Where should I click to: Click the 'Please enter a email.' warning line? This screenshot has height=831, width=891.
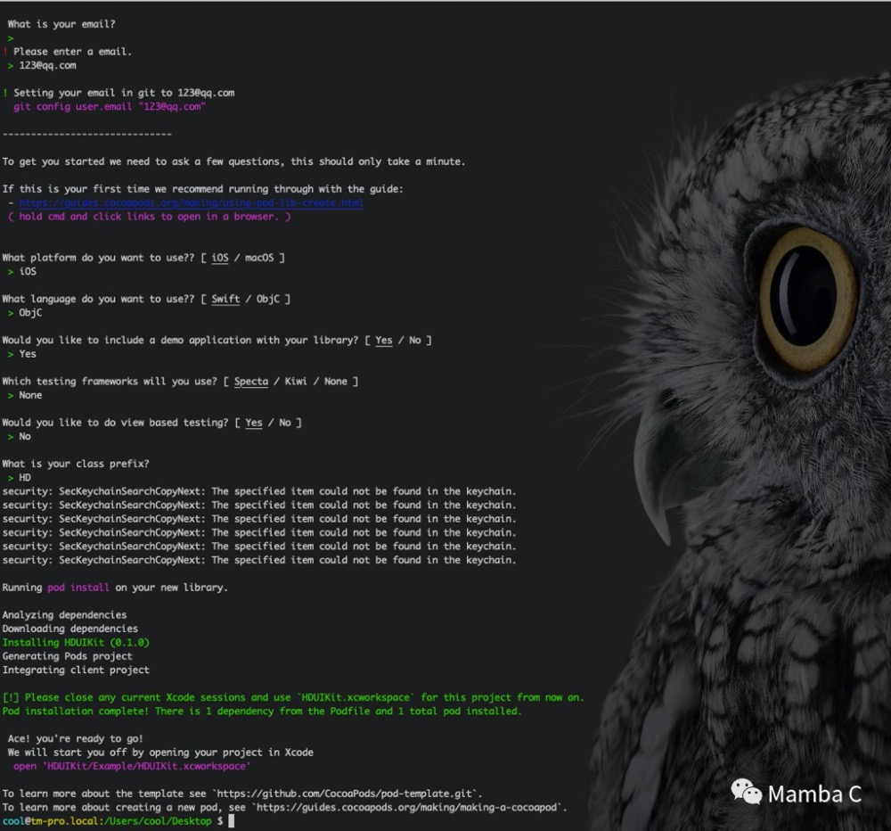(x=68, y=52)
